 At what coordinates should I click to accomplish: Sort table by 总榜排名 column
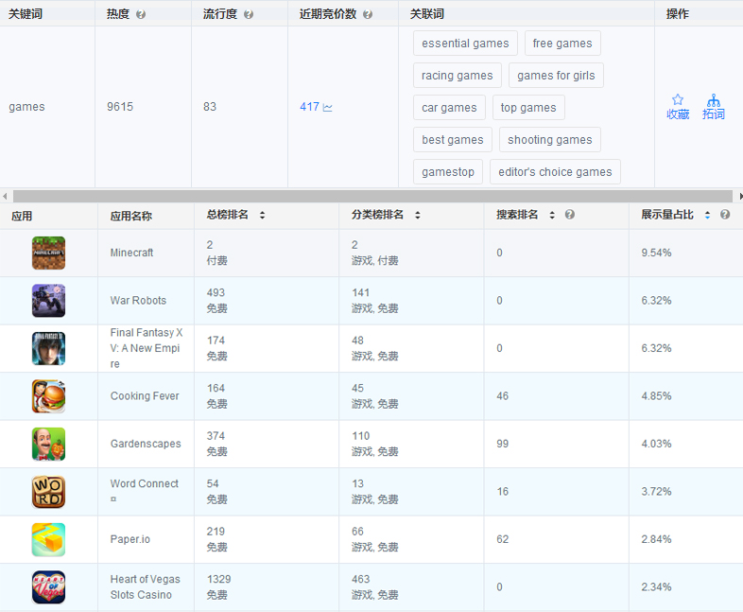tap(262, 215)
